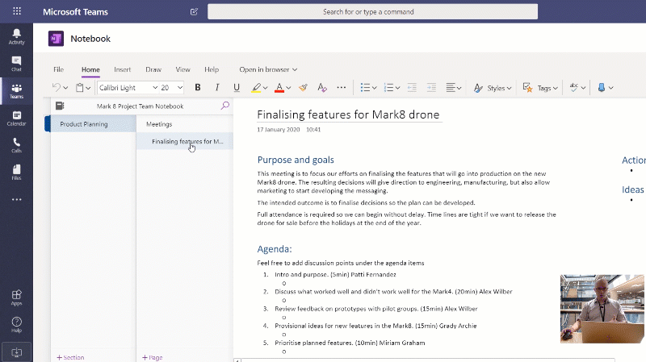The height and width of the screenshot is (362, 646).
Task: Expand numbering style arrow
Action: (x=397, y=88)
